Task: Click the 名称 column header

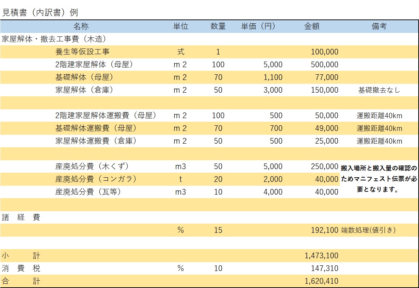Action: pos(81,27)
